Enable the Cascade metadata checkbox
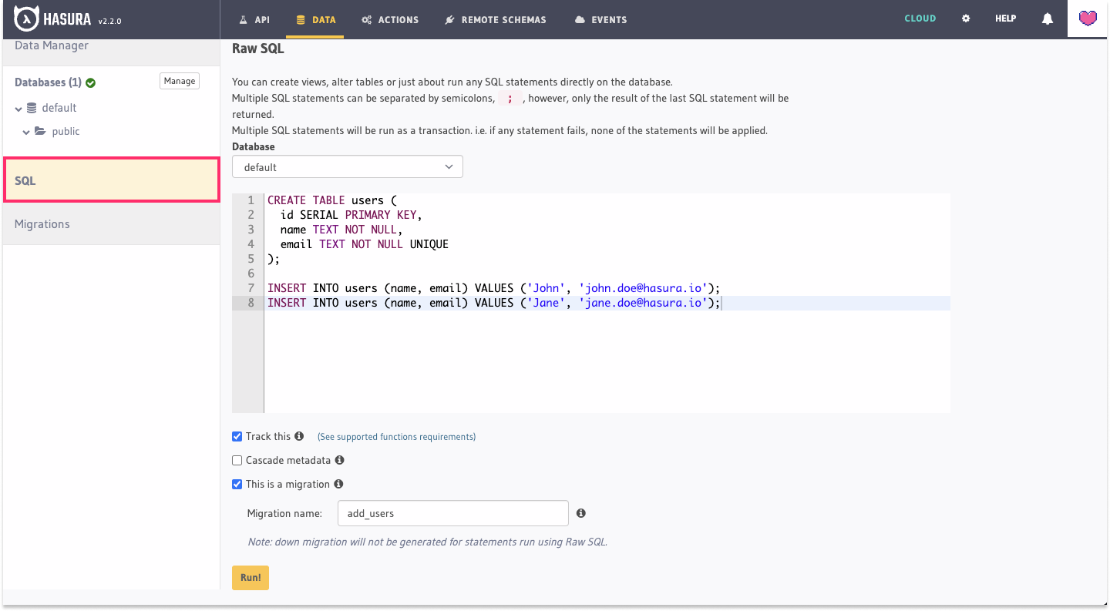Viewport: 1110px width, 611px height. tap(237, 460)
